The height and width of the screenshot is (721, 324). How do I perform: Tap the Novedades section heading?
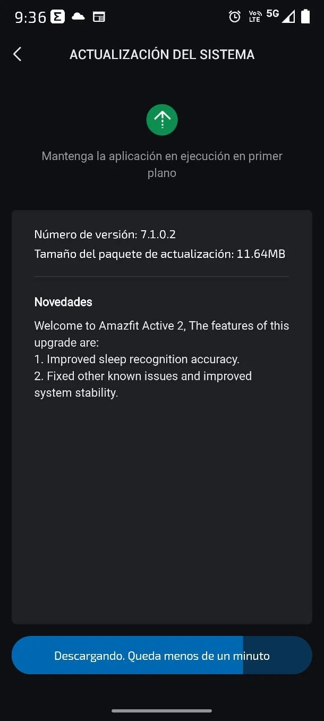tap(63, 301)
